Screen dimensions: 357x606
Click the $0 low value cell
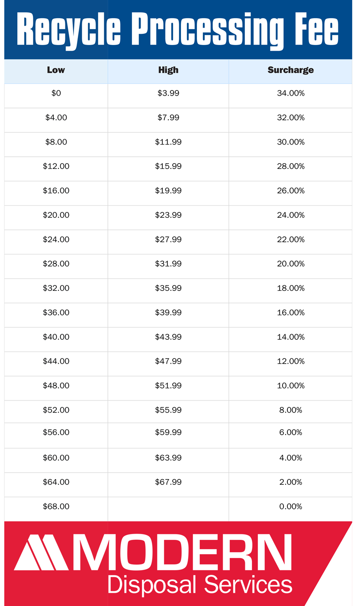pyautogui.click(x=56, y=93)
